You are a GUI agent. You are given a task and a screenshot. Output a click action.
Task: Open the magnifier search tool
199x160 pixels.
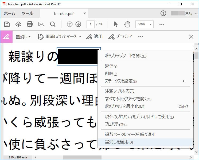tap(53, 24)
